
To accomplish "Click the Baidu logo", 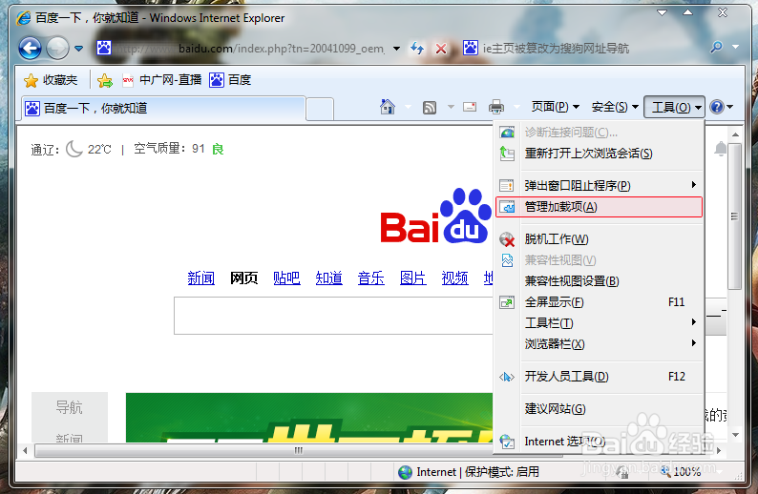I will (x=436, y=216).
